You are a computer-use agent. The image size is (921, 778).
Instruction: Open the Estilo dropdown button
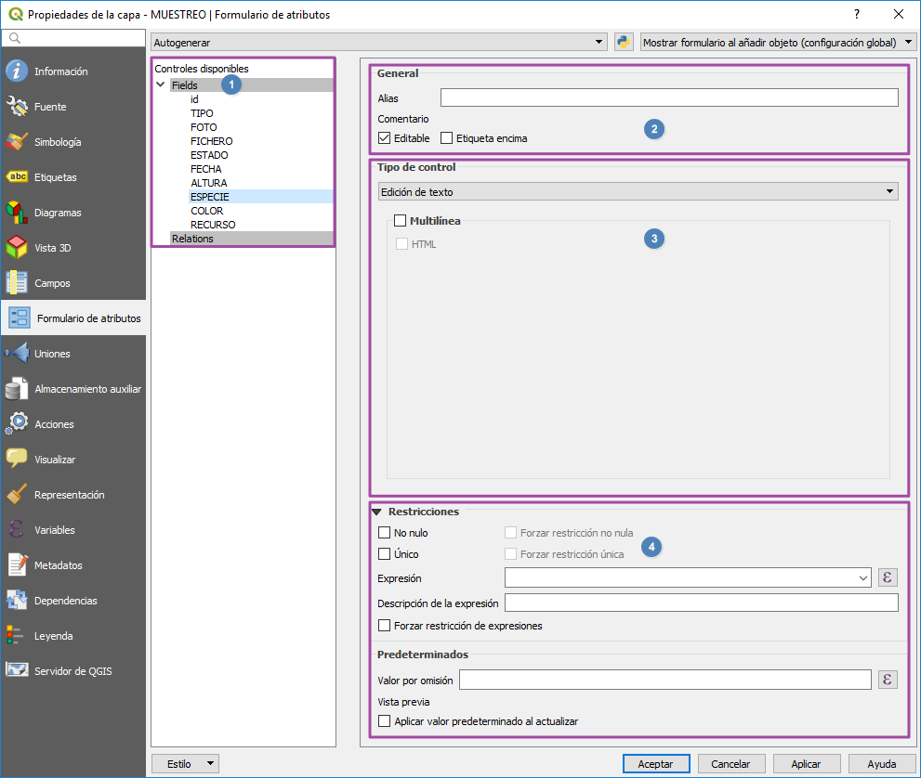pos(185,763)
